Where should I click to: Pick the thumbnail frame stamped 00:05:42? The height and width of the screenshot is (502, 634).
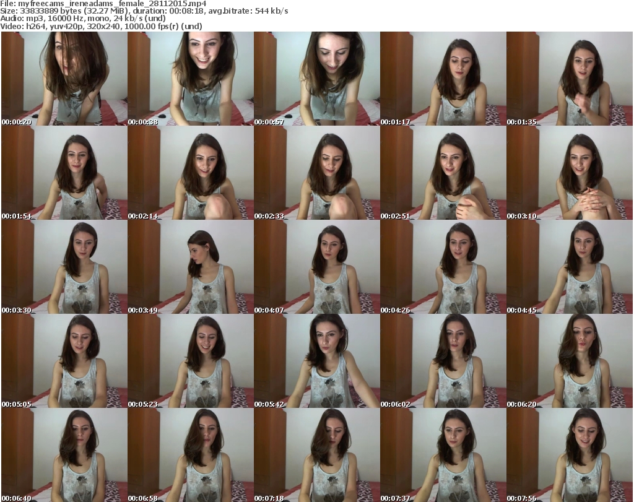point(317,361)
